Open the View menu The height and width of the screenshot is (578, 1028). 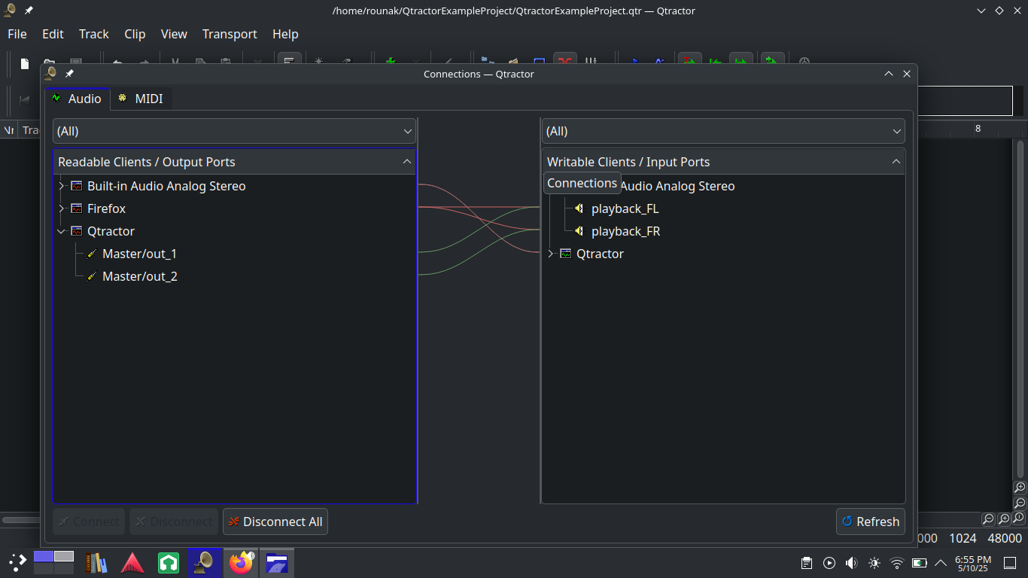[x=174, y=34]
